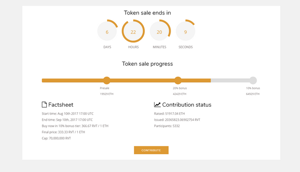The image size is (300, 172).
Task: Click the Contribution status heading
Action: 187,105
